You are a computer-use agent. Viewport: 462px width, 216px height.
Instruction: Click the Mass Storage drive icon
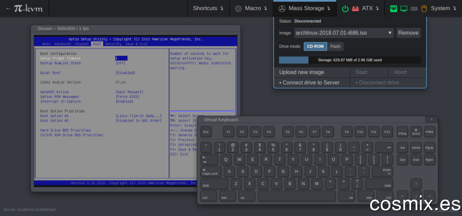click(282, 9)
